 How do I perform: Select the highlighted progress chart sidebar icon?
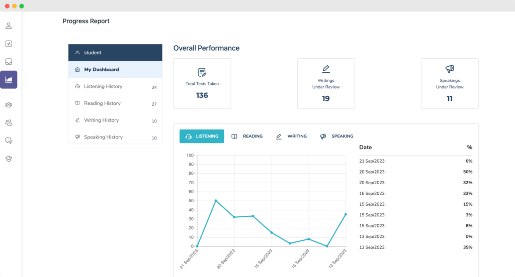pyautogui.click(x=9, y=79)
